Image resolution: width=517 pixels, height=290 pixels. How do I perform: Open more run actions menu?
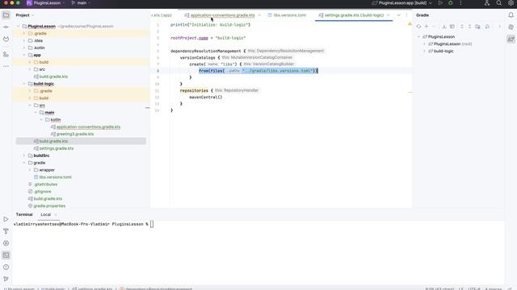point(460,3)
